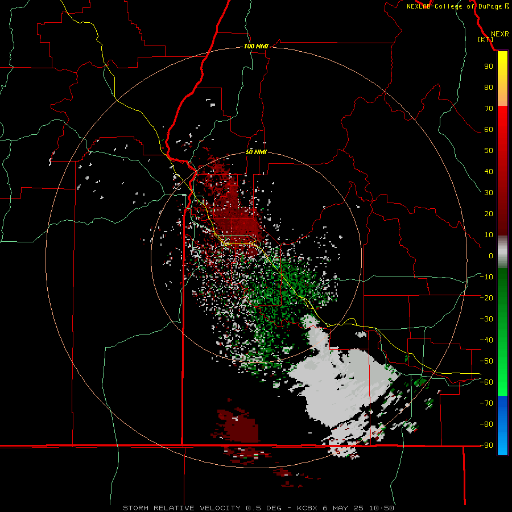The image size is (512, 512).
Task: Click the 50 value on velocity scale
Action: 489,151
